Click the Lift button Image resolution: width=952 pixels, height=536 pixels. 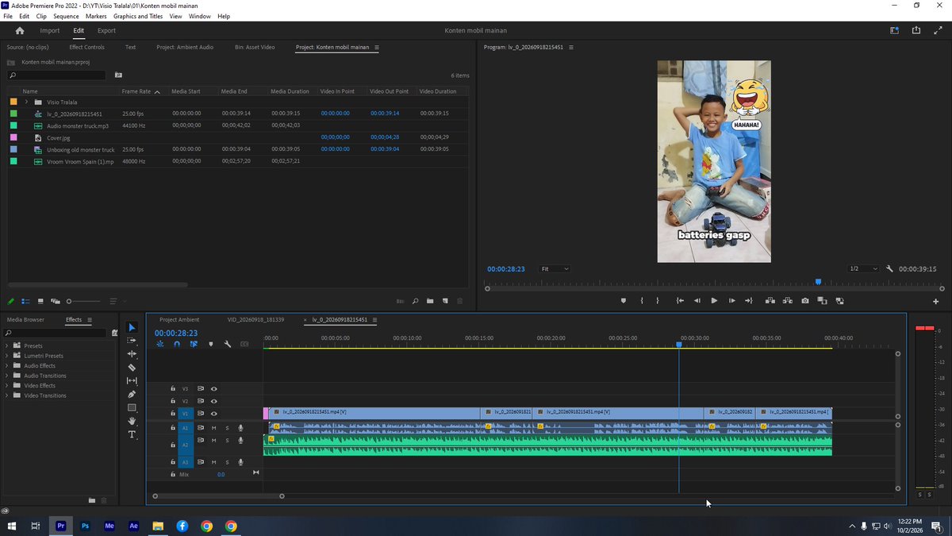click(x=770, y=301)
